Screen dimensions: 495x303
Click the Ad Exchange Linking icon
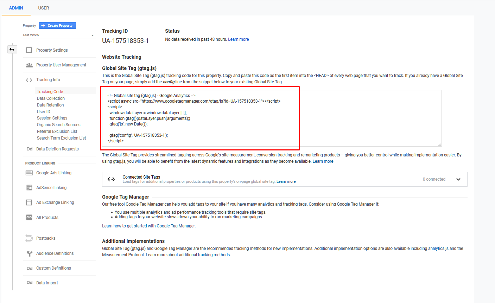tap(29, 202)
